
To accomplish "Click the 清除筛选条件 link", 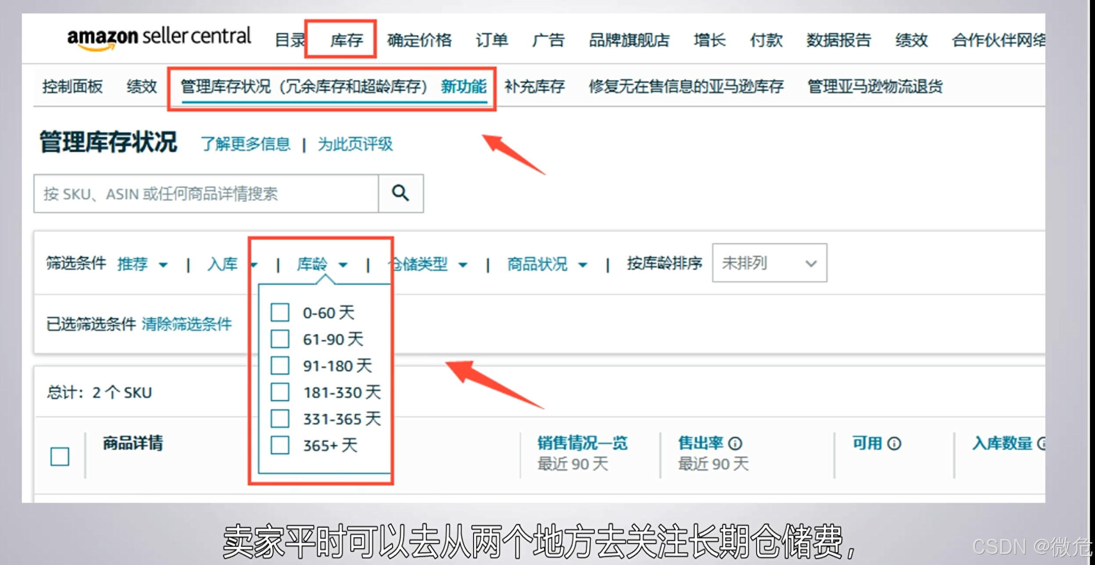I will 186,324.
